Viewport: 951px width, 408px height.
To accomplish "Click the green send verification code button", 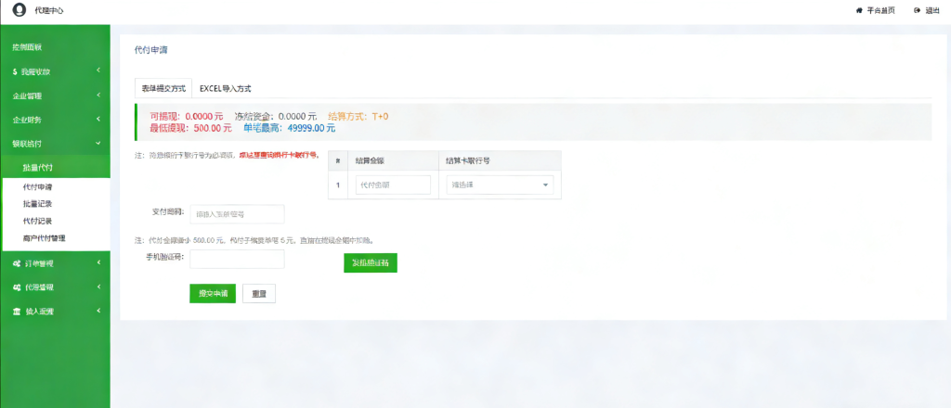I will 371,262.
